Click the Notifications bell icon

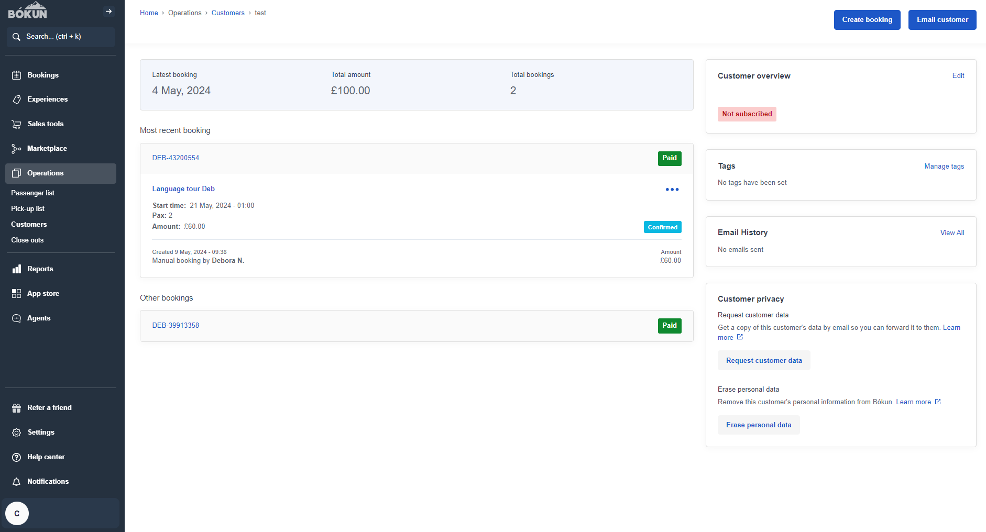pyautogui.click(x=17, y=481)
